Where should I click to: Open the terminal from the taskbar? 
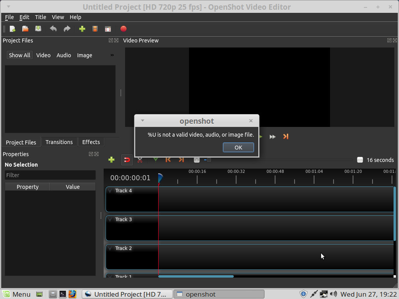[x=63, y=294]
